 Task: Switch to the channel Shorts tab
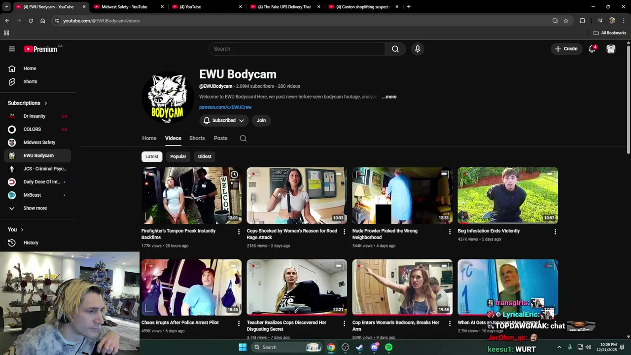coord(197,139)
